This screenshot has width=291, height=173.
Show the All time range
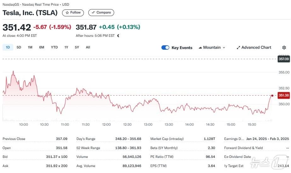[88, 47]
